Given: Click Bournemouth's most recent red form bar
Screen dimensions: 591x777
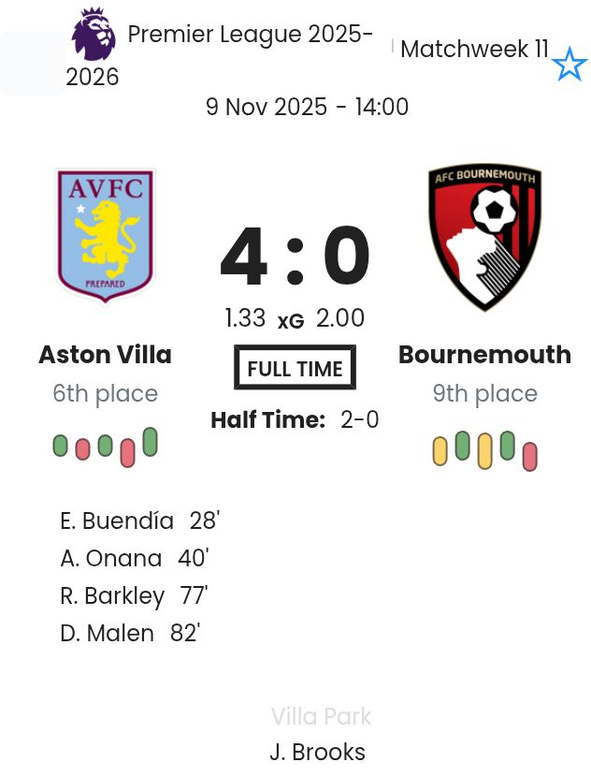Looking at the screenshot, I should coord(530,456).
